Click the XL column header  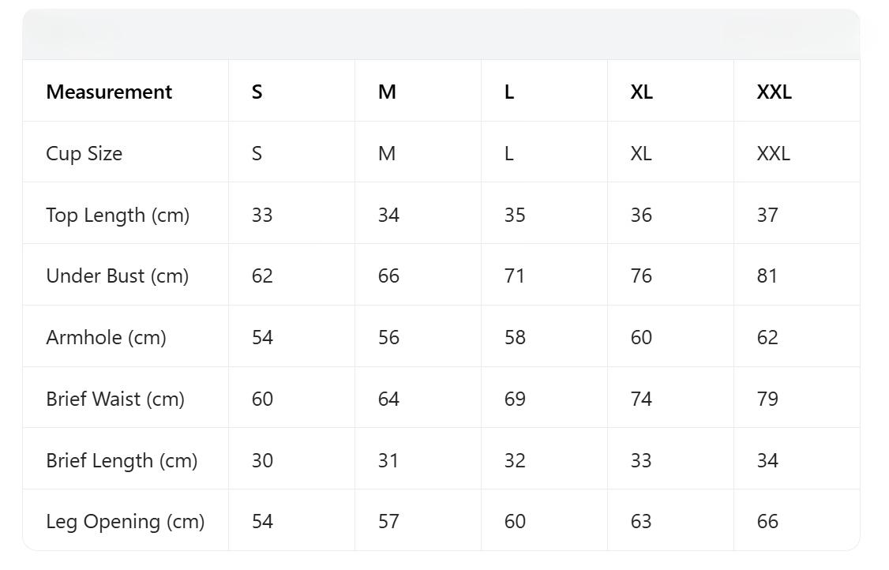[641, 92]
